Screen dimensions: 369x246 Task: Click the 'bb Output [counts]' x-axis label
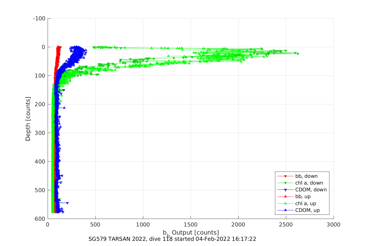191,233
